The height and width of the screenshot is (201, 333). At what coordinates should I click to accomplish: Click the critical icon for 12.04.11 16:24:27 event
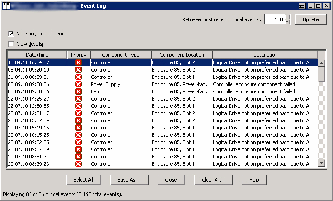[x=78, y=62]
